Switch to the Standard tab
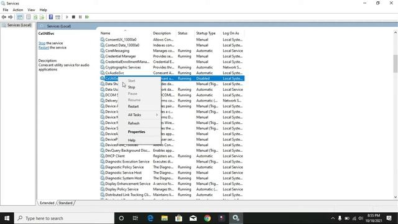This screenshot has height=224, width=398. coord(65,203)
